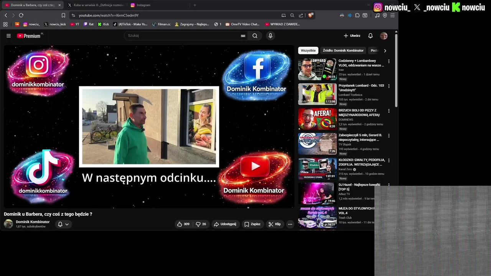This screenshot has height=276, width=491.
Task: Switch to Kuba w serwisie X tab
Action: [x=96, y=5]
